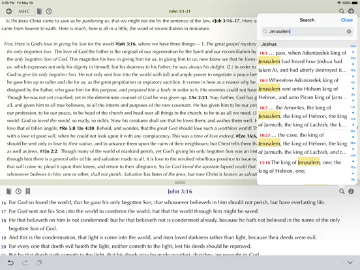Open search result Joshua 12:10

pos(303,166)
